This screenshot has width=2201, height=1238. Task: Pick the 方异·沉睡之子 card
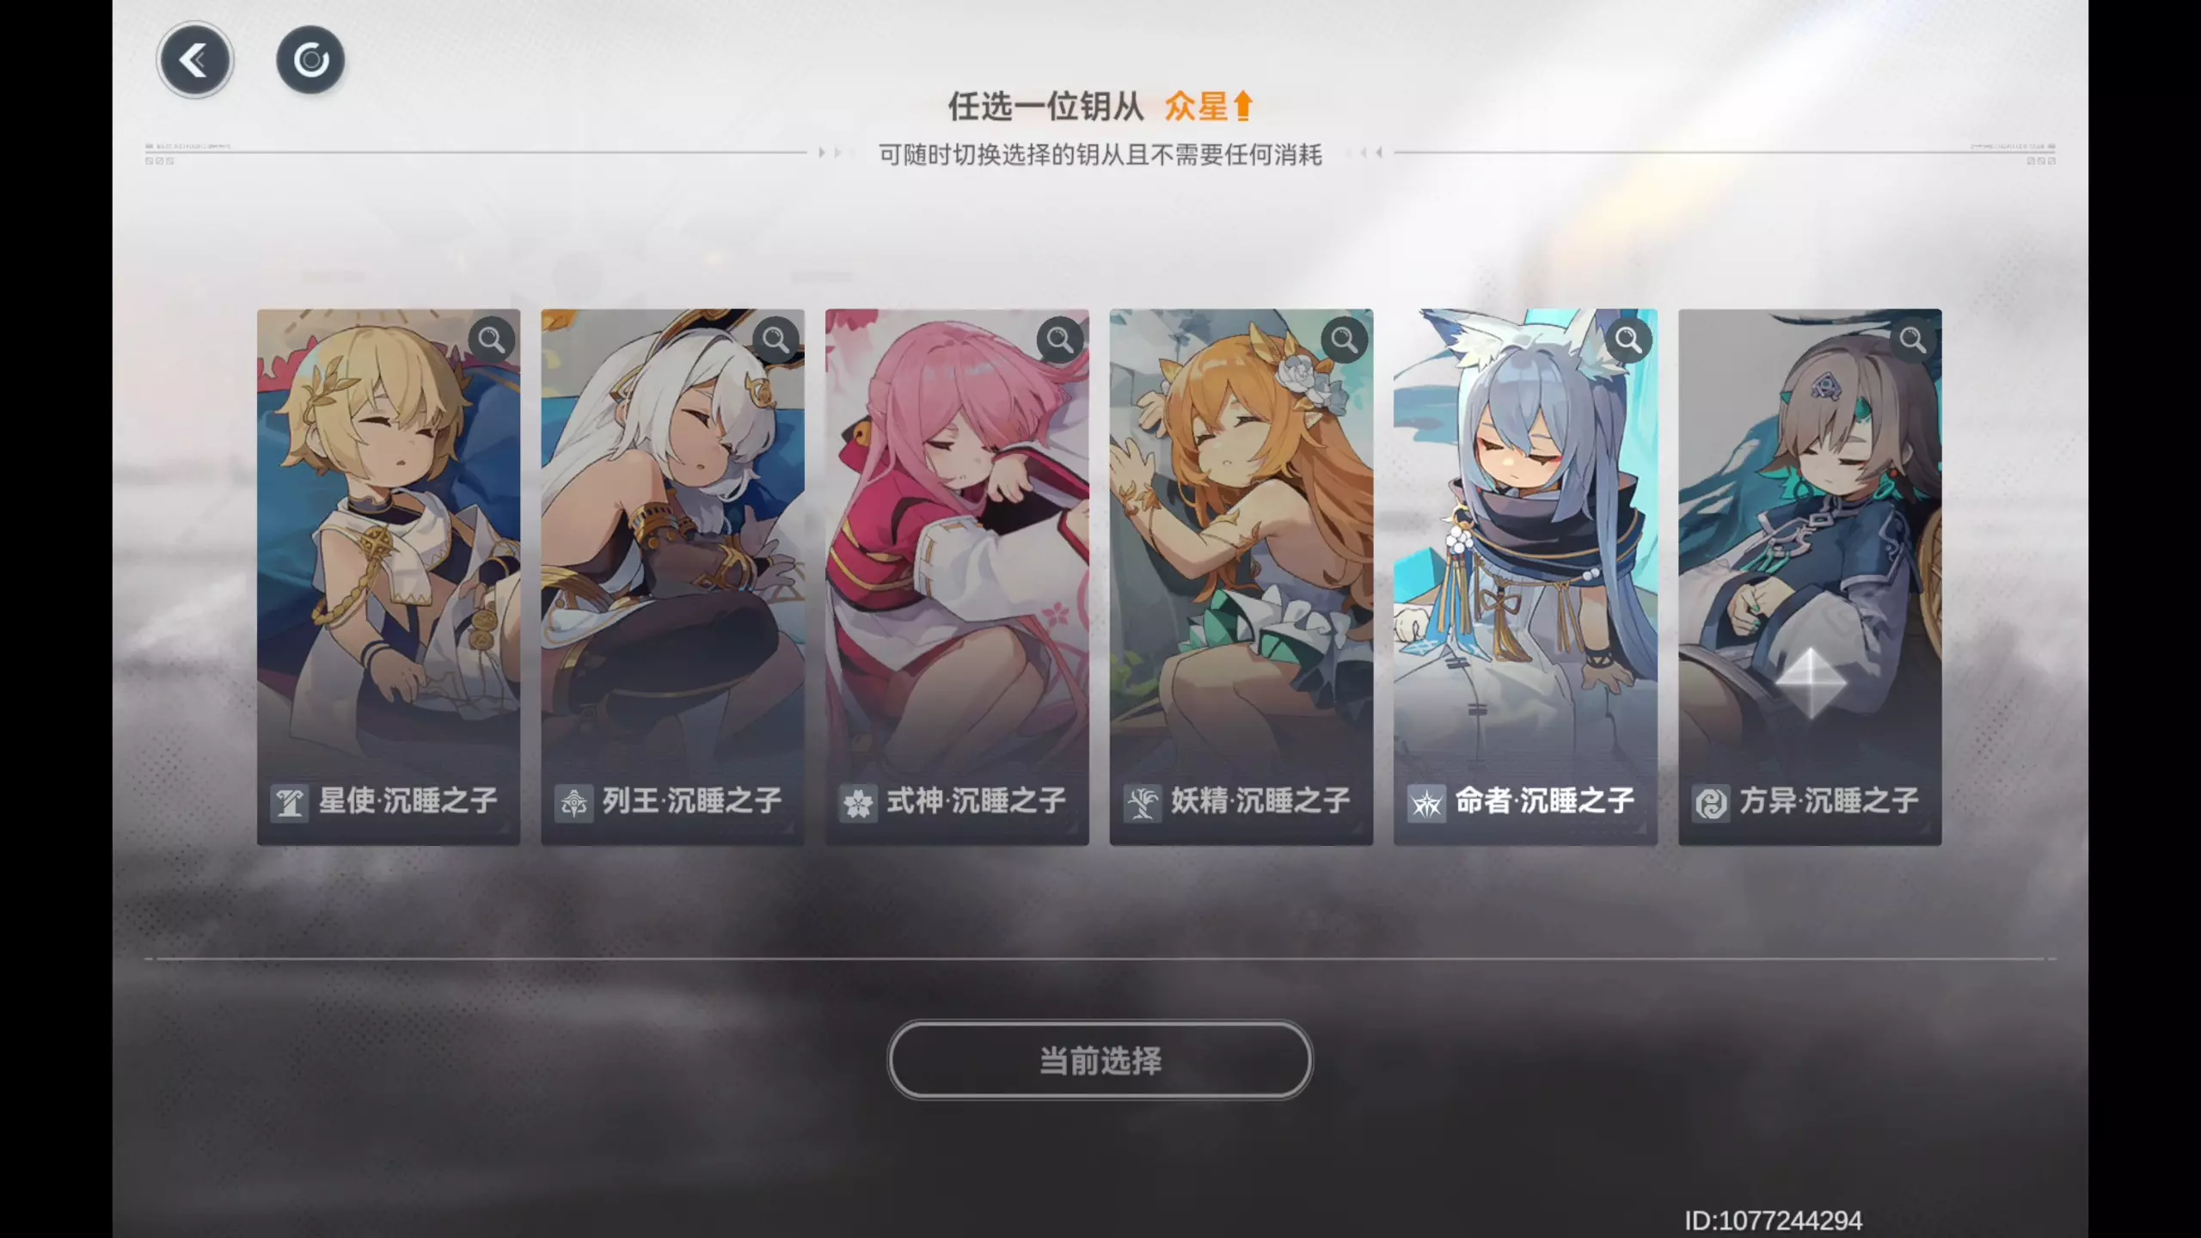pos(1810,577)
